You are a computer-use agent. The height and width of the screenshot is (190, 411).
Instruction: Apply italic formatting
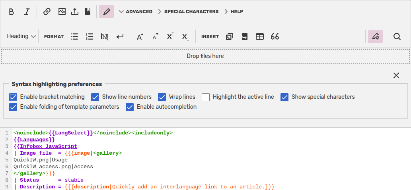[x=27, y=12]
